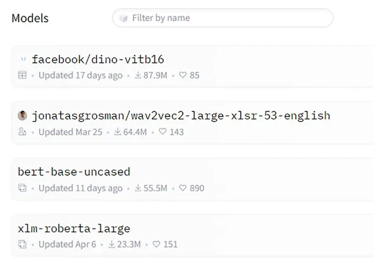Click the Filter by name input field
The width and height of the screenshot is (386, 265).
tap(230, 18)
